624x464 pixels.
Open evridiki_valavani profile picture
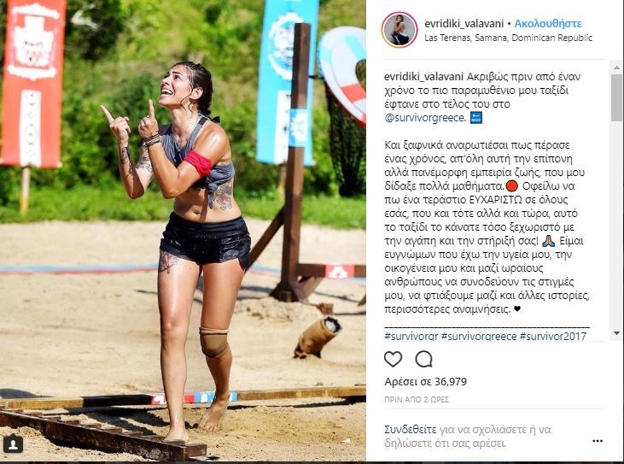[x=399, y=30]
